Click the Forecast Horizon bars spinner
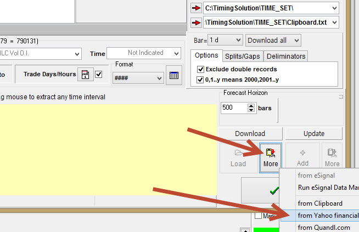 (252, 107)
